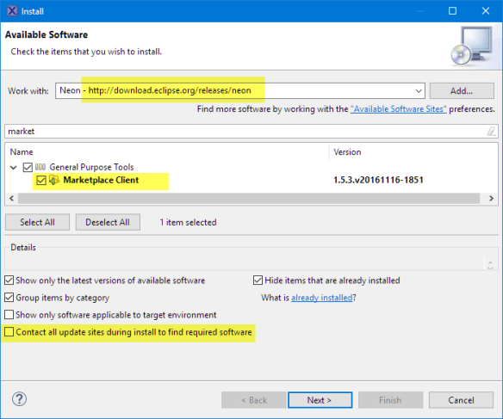503x419 pixels.
Task: Click the Select All button
Action: tap(37, 222)
